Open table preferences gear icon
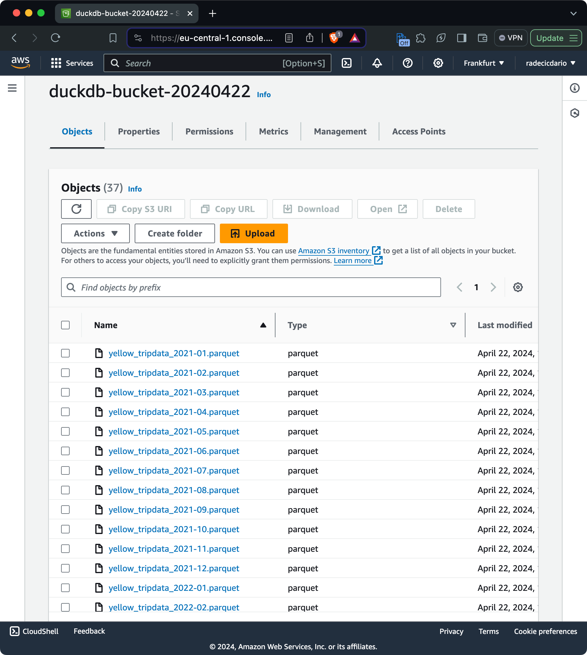587x655 pixels. (518, 287)
